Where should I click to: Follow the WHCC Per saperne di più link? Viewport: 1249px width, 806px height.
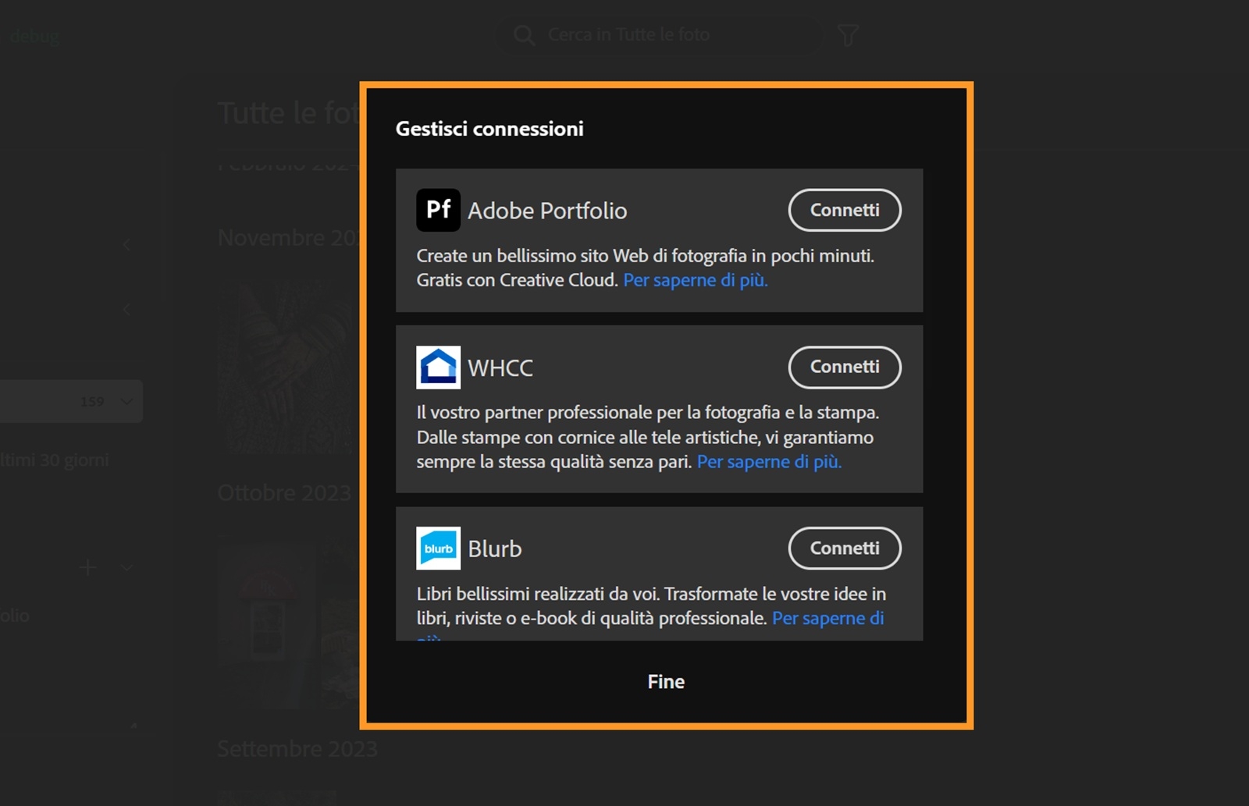coord(768,461)
